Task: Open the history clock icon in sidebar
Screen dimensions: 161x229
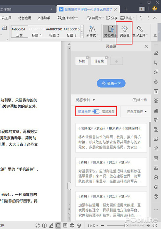Action: pyautogui.click(x=156, y=187)
